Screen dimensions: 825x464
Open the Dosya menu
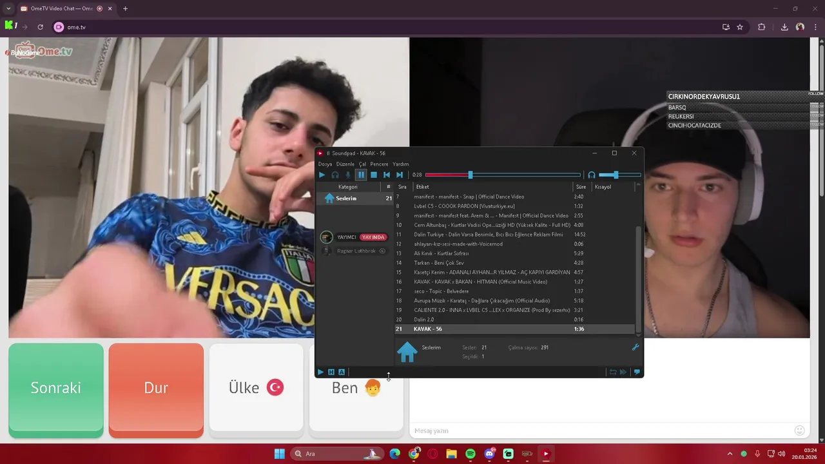pos(325,164)
